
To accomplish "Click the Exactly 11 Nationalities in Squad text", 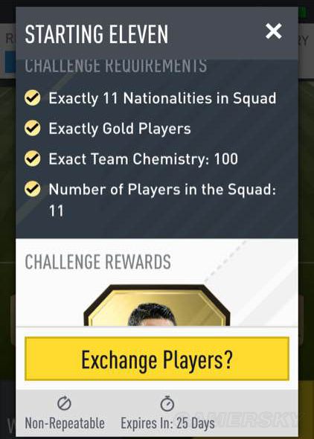I will (162, 98).
